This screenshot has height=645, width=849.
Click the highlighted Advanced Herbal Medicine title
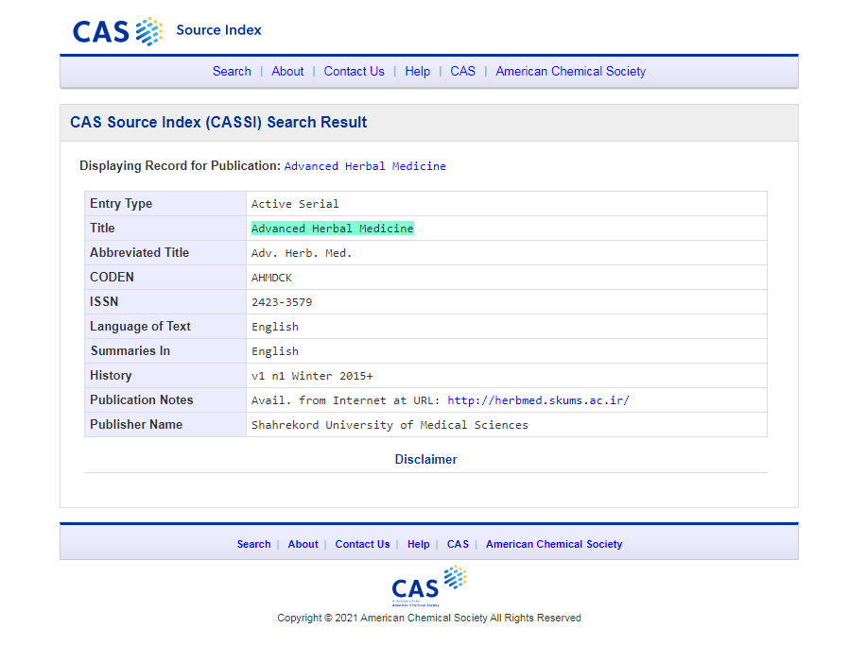(x=333, y=229)
